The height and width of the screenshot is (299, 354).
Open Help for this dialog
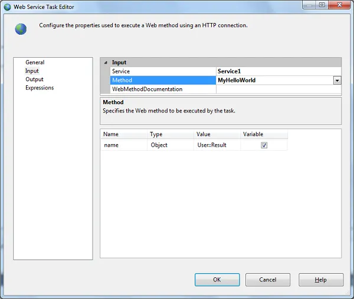point(321,280)
